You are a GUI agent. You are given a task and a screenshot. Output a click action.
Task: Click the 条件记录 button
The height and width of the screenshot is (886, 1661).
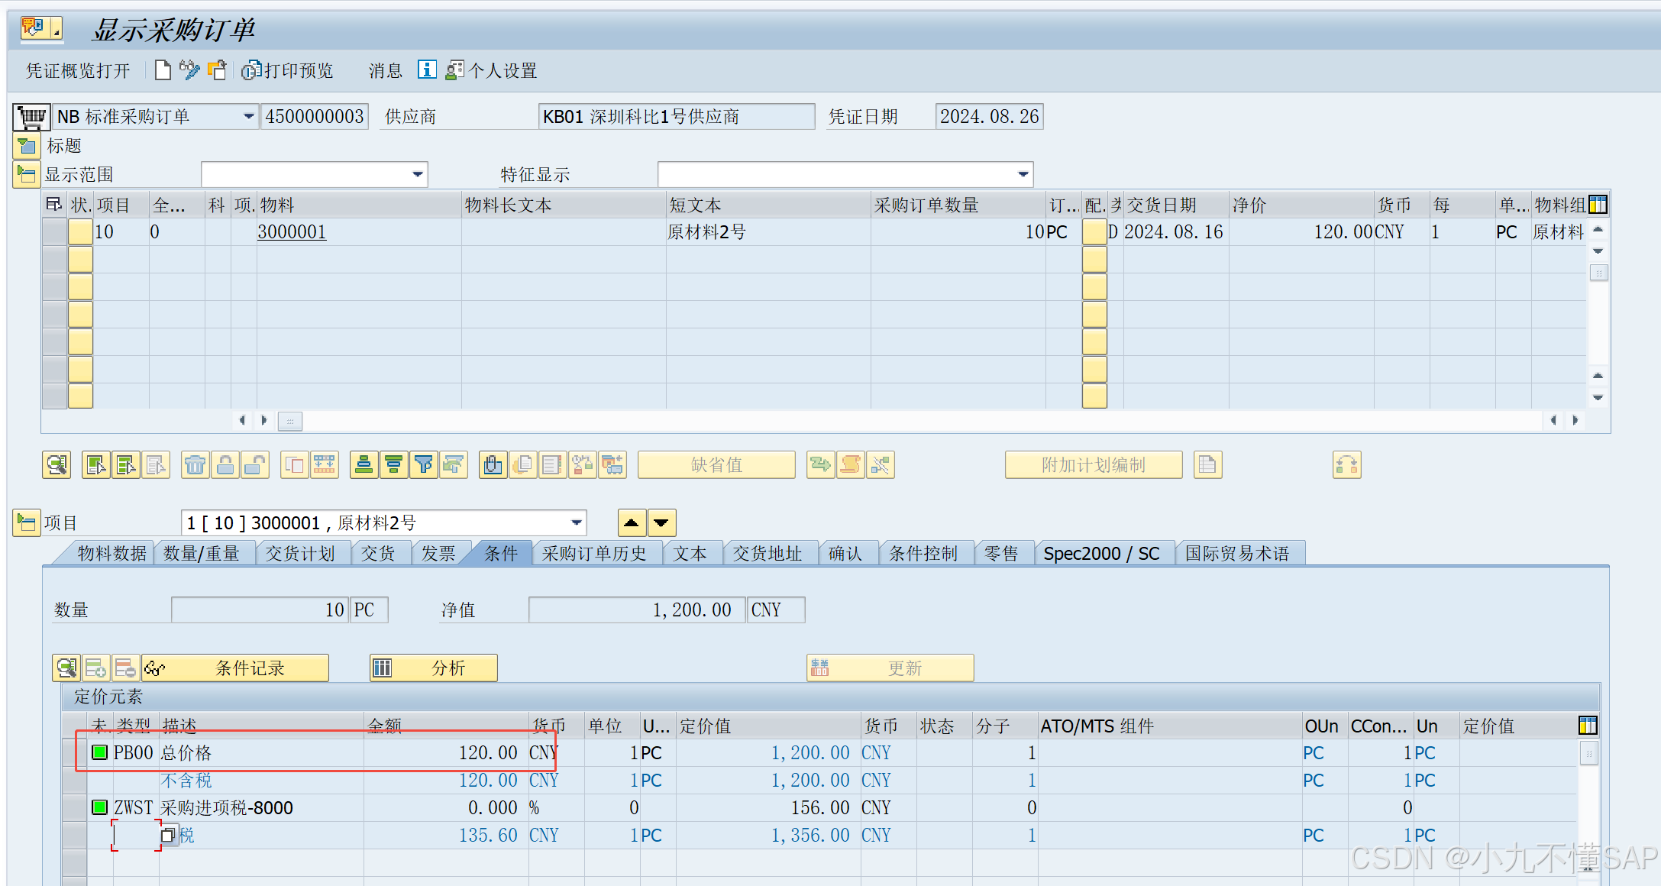237,668
